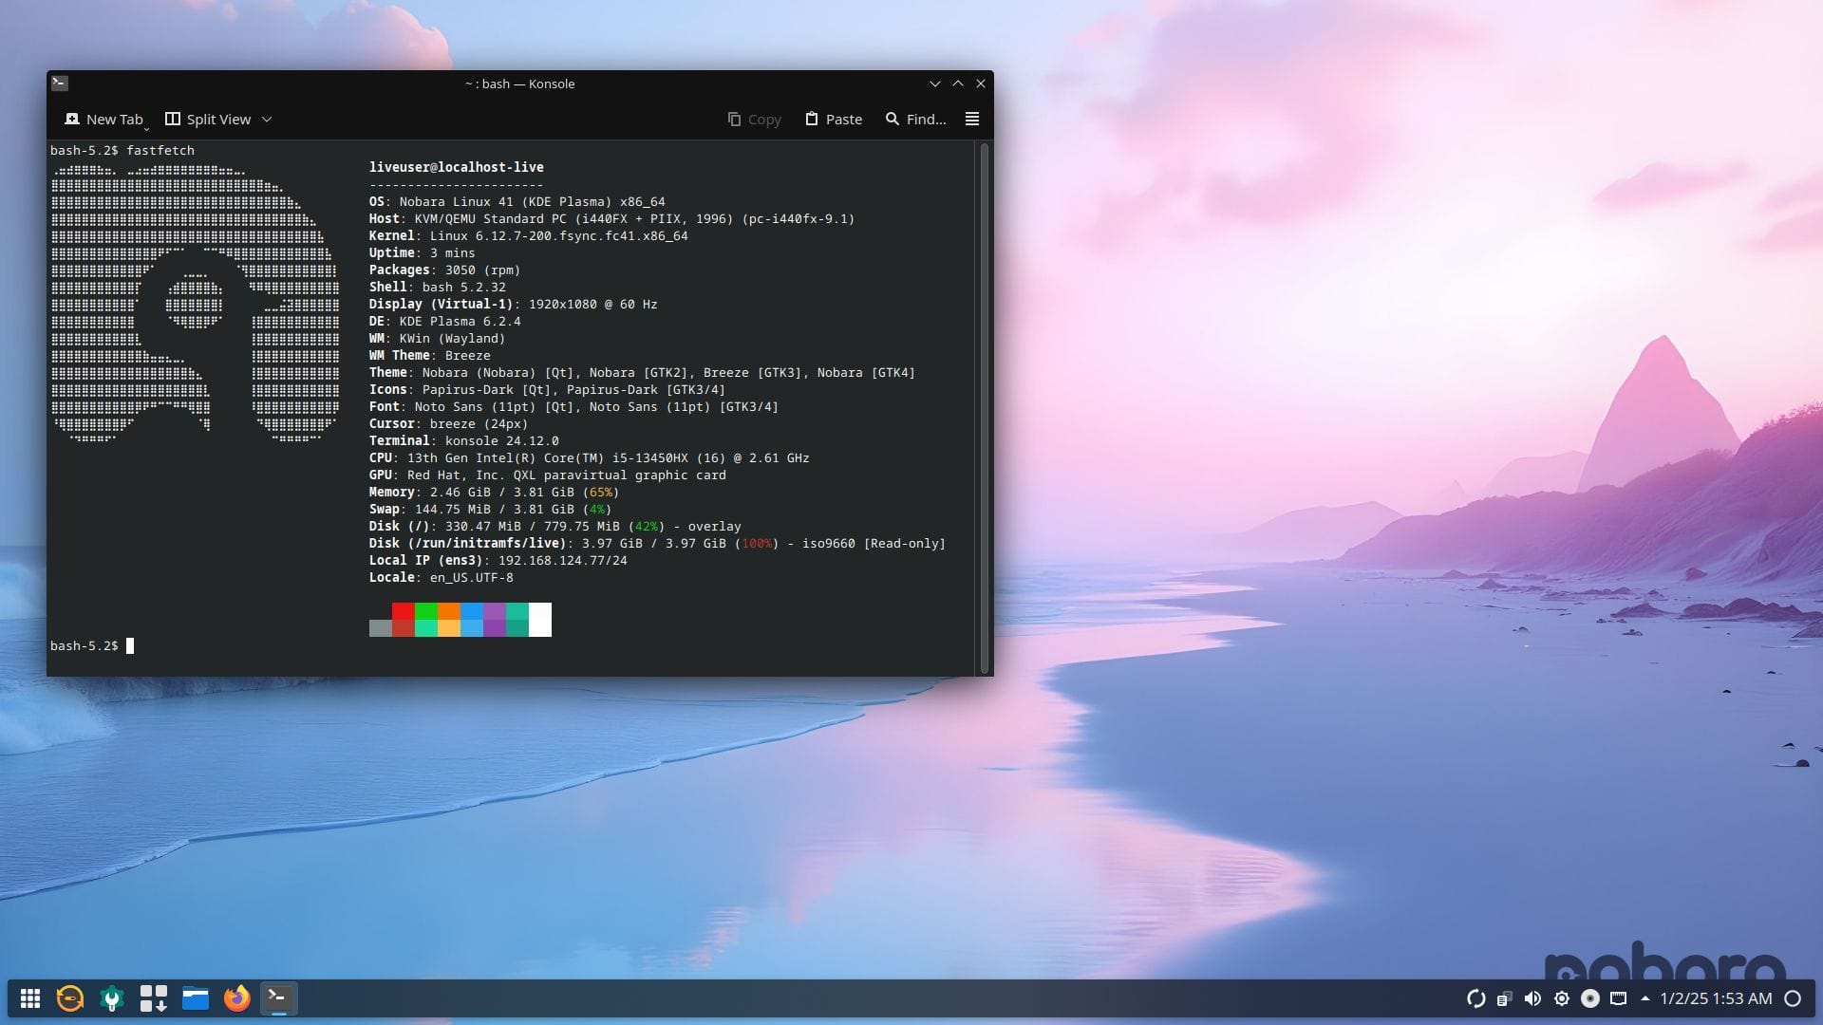
Task: Open the Kickoff application launcher
Action: click(31, 998)
